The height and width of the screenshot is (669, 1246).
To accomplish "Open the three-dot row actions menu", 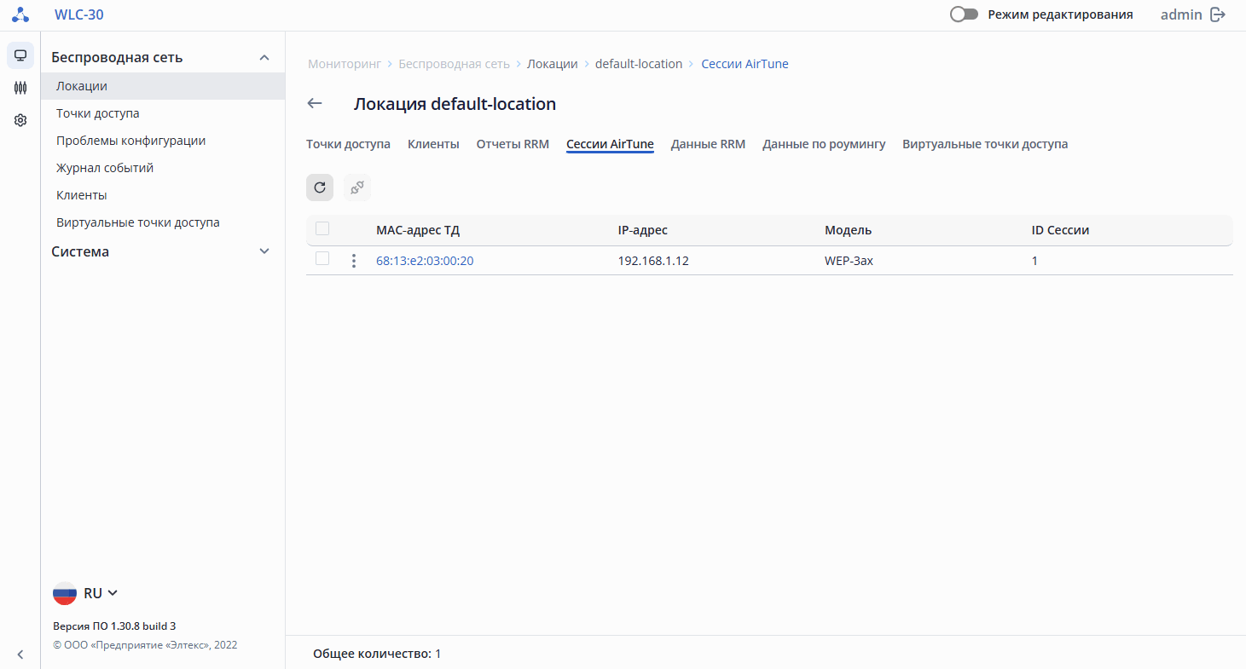I will [354, 261].
